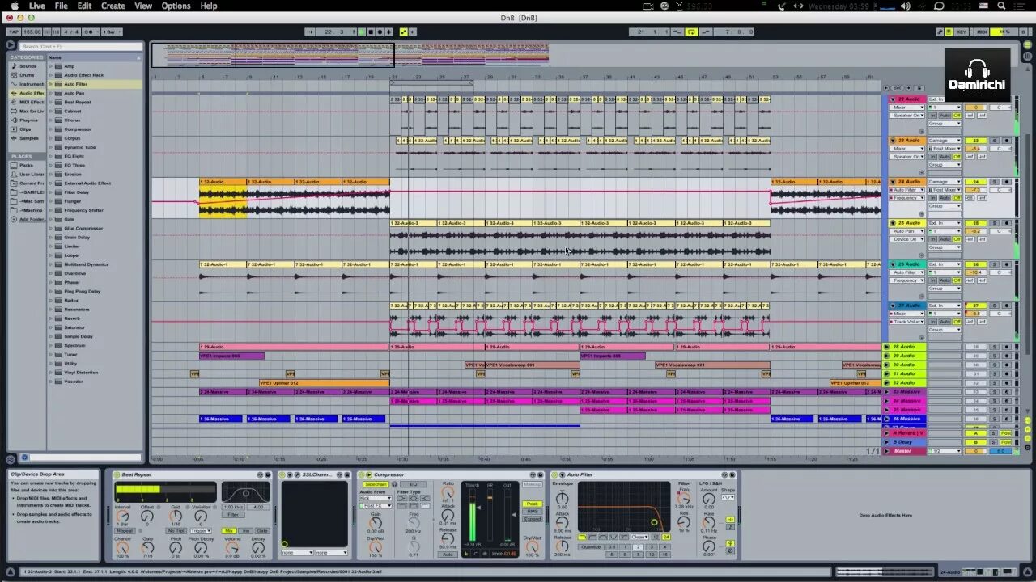Screen dimensions: 1036x582
Task: Click Auto Filter Freq knob
Action: point(685,496)
